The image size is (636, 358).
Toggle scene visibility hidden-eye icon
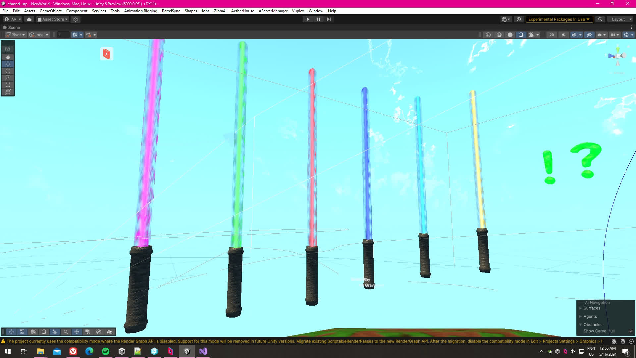[589, 35]
